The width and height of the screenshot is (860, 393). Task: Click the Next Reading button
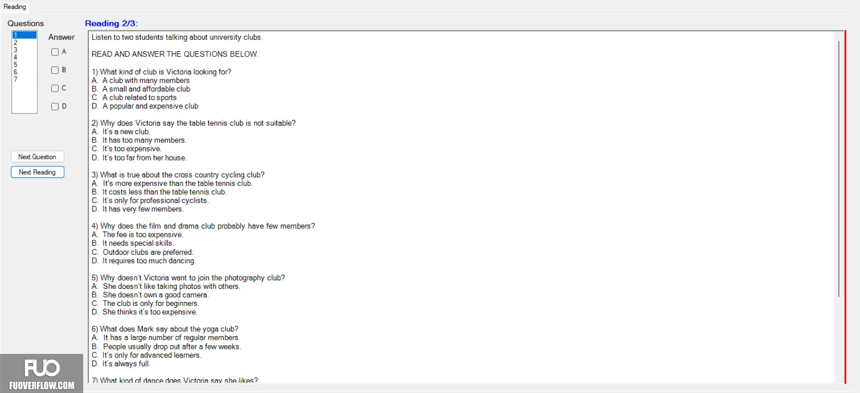(x=37, y=172)
